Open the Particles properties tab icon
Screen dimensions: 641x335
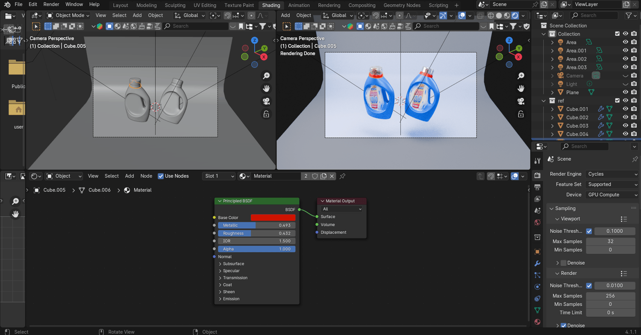pos(538,275)
